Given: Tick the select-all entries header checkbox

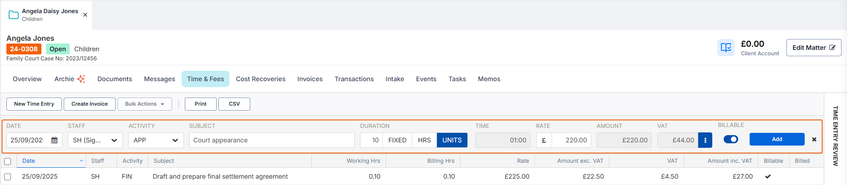Looking at the screenshot, I should pos(8,161).
